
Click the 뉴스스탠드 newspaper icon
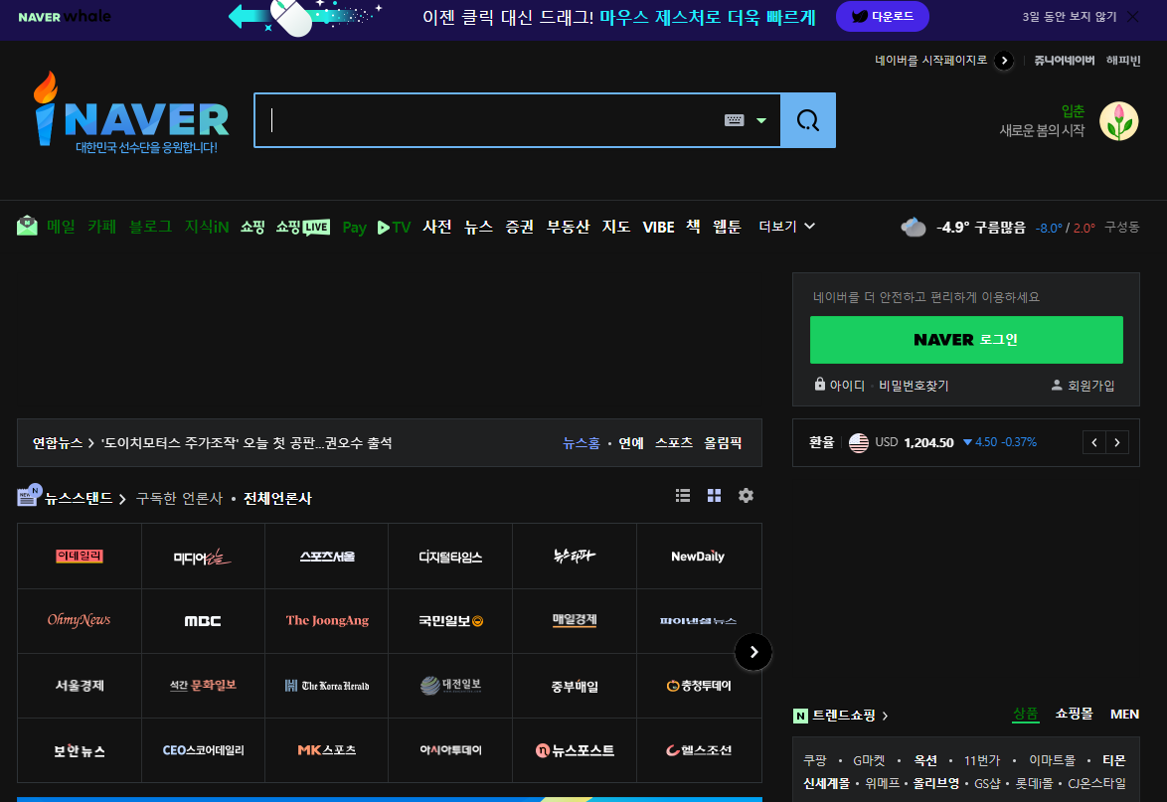click(28, 496)
